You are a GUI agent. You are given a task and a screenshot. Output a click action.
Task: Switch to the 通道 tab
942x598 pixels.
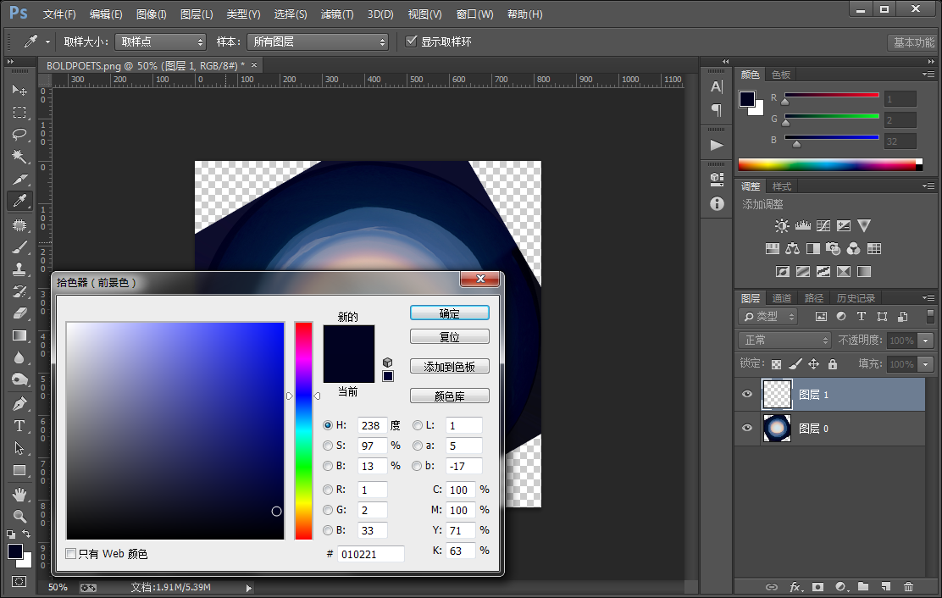click(x=782, y=298)
